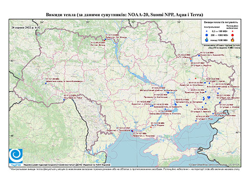
Task: Click the blue marker near Покровське by the coast
Action: click(x=132, y=131)
